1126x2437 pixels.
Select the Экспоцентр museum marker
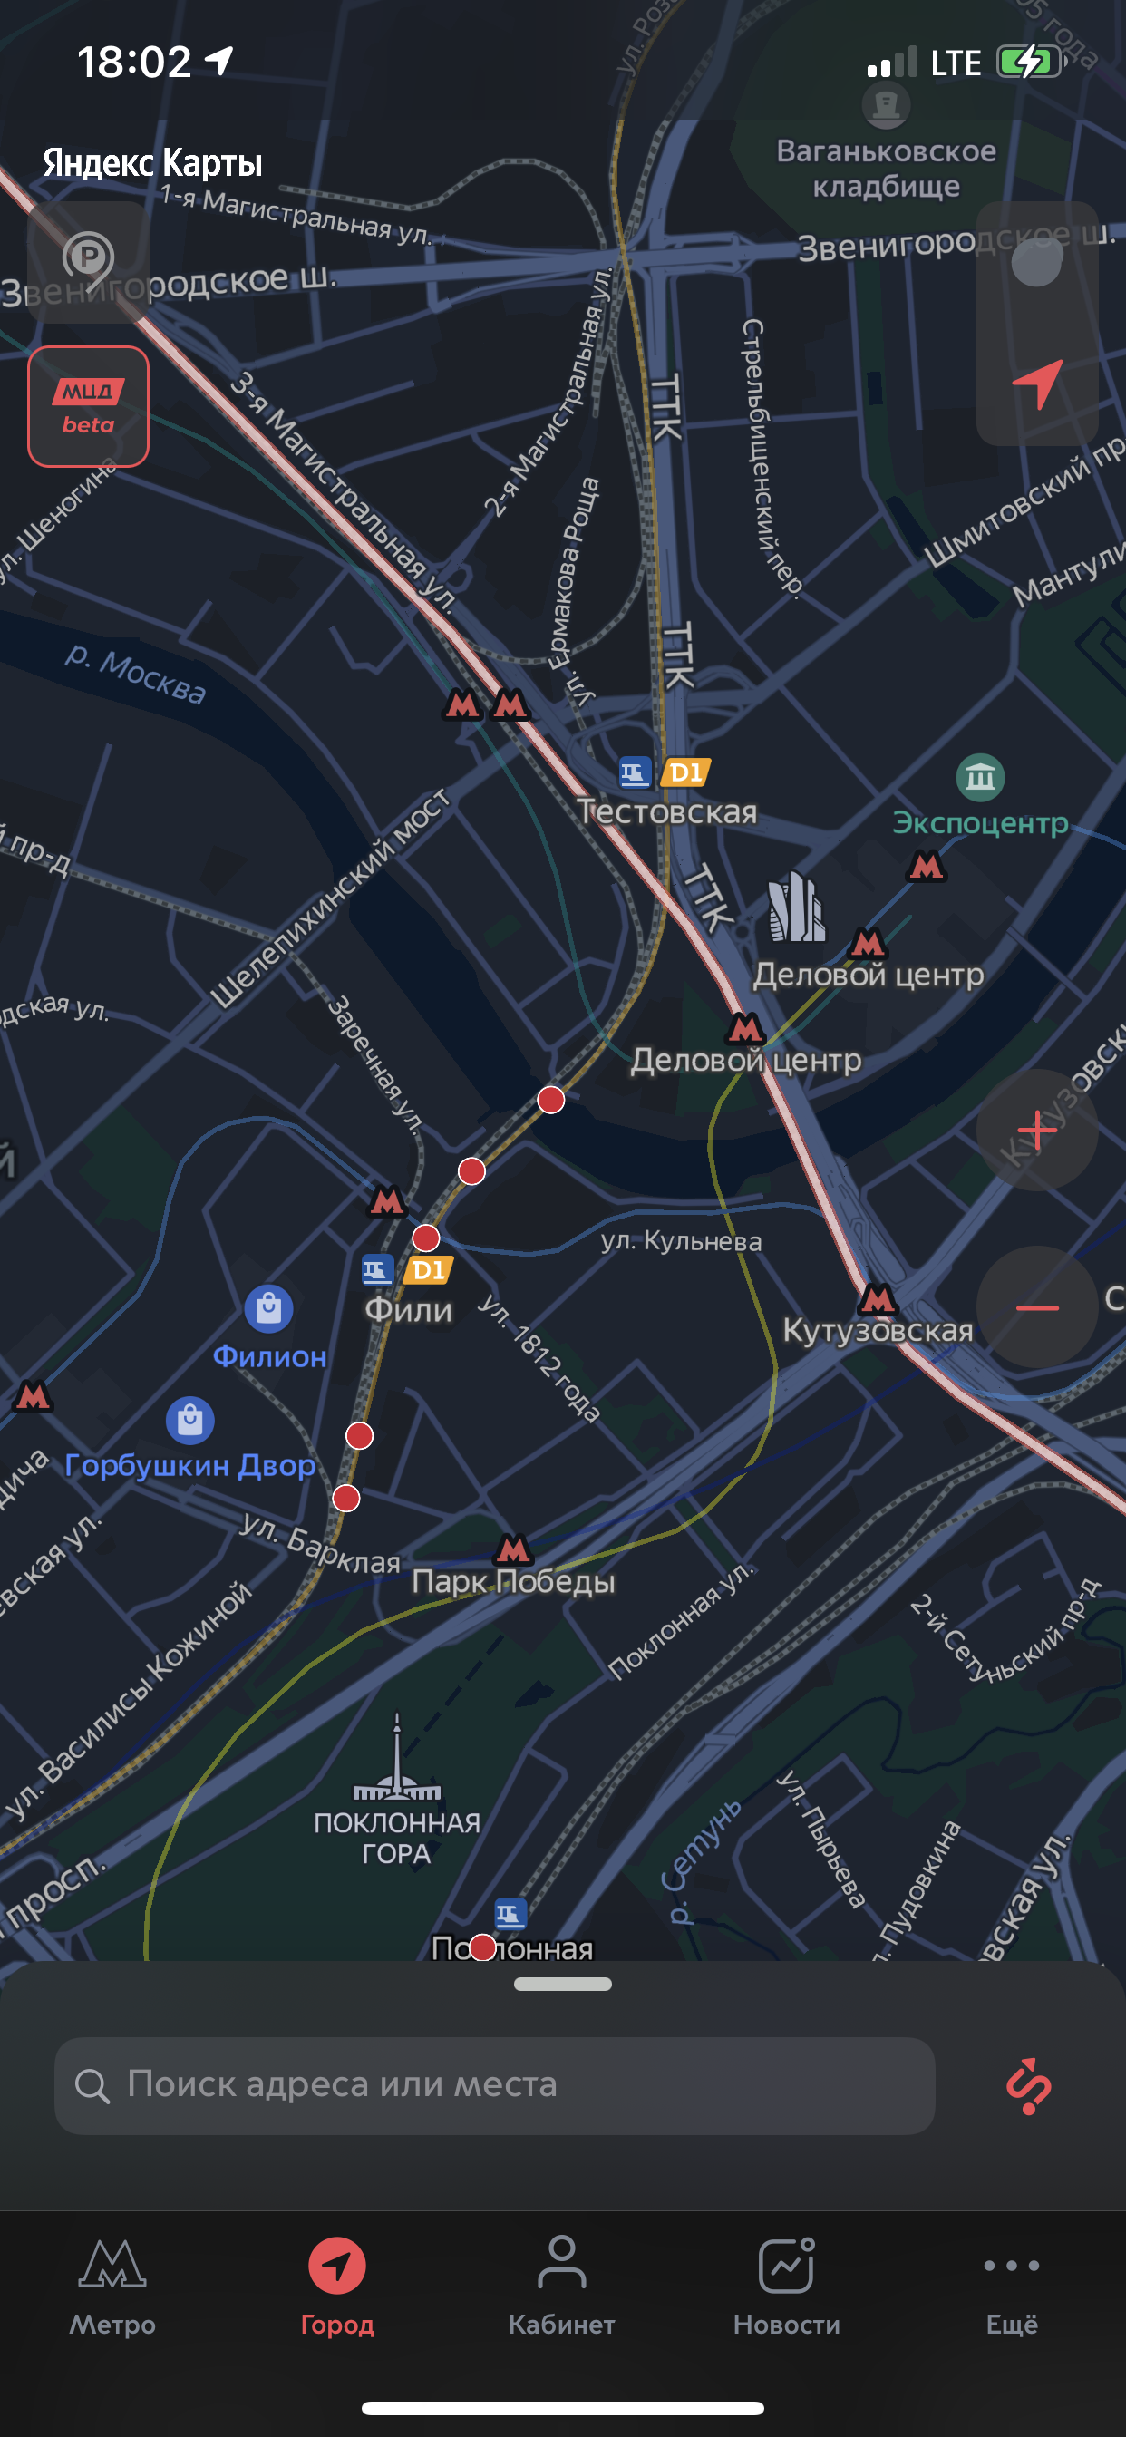pyautogui.click(x=979, y=778)
